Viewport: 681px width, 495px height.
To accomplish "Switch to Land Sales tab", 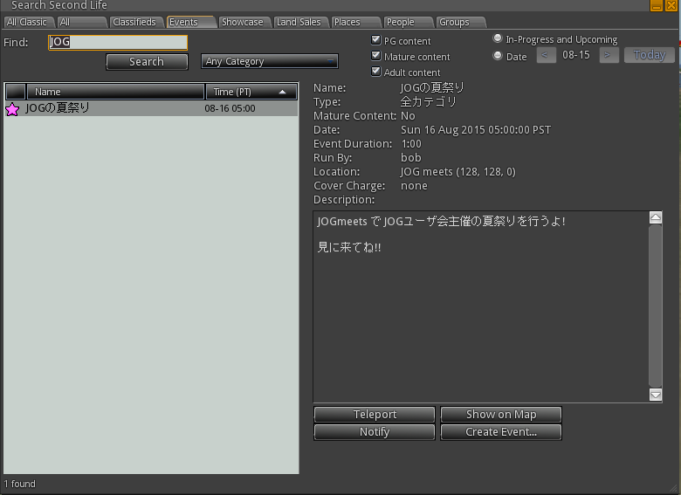I will [300, 22].
